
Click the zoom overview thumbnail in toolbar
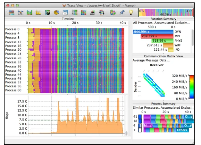click(166, 12)
